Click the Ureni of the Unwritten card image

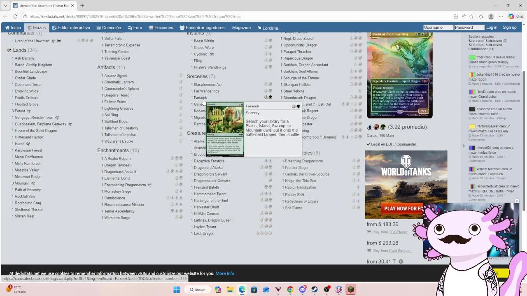[399, 75]
